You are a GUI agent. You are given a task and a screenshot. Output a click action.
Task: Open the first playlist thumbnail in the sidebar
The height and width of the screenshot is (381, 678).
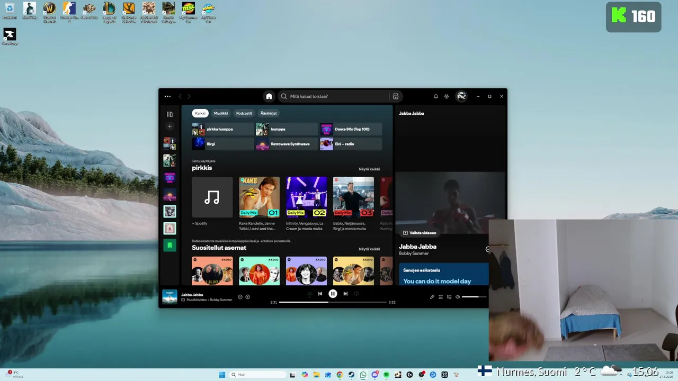(169, 143)
